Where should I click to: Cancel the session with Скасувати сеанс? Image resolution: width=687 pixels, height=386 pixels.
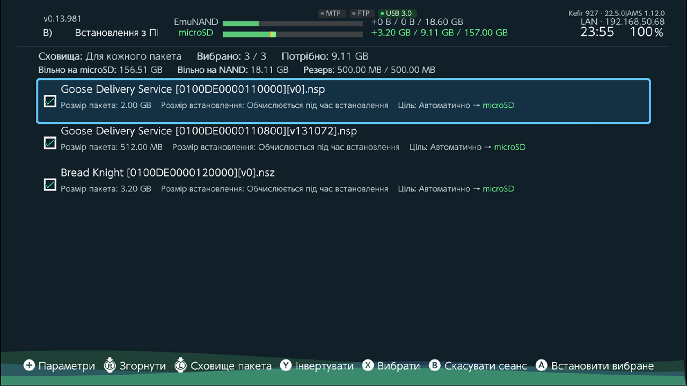(486, 366)
